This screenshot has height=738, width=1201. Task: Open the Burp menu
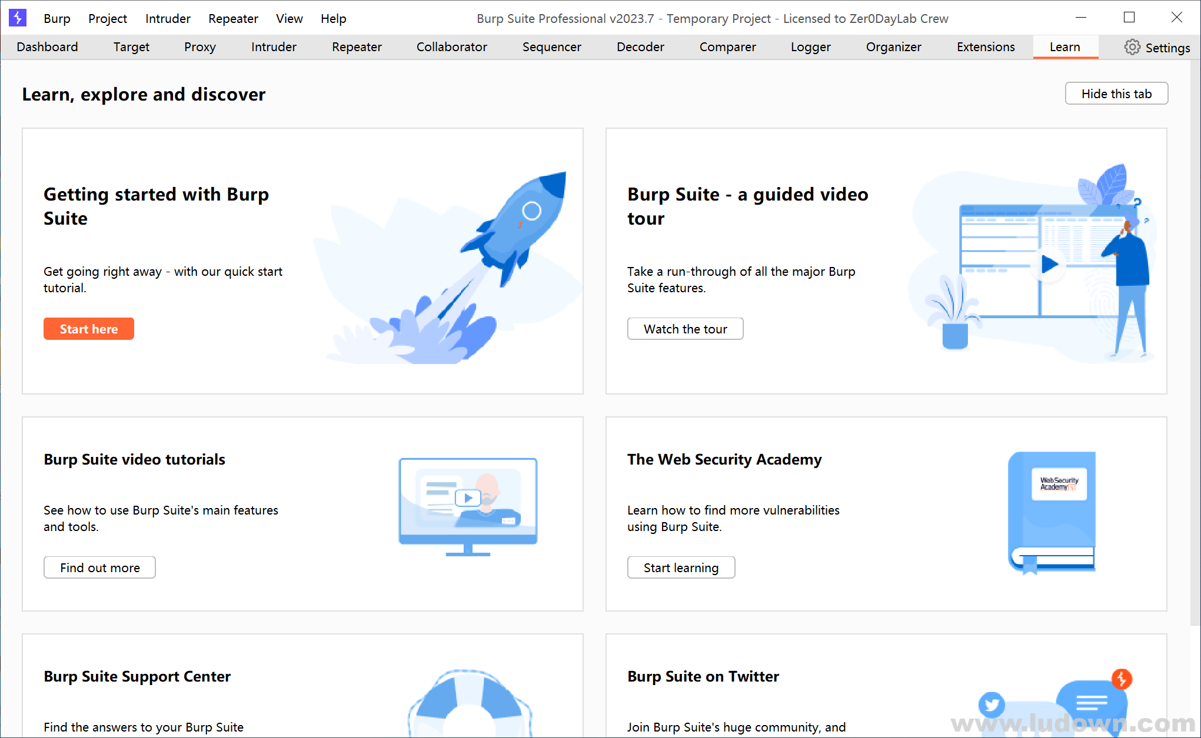[x=57, y=18]
